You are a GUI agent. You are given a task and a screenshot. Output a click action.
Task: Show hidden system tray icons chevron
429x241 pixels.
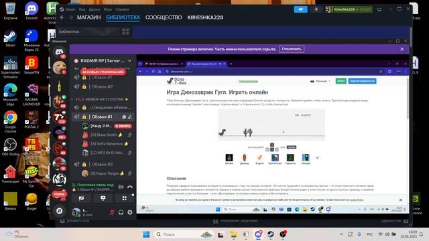(x=341, y=234)
